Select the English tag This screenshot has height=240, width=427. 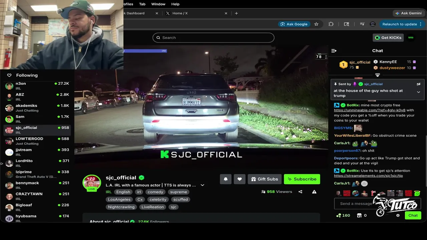point(123,192)
